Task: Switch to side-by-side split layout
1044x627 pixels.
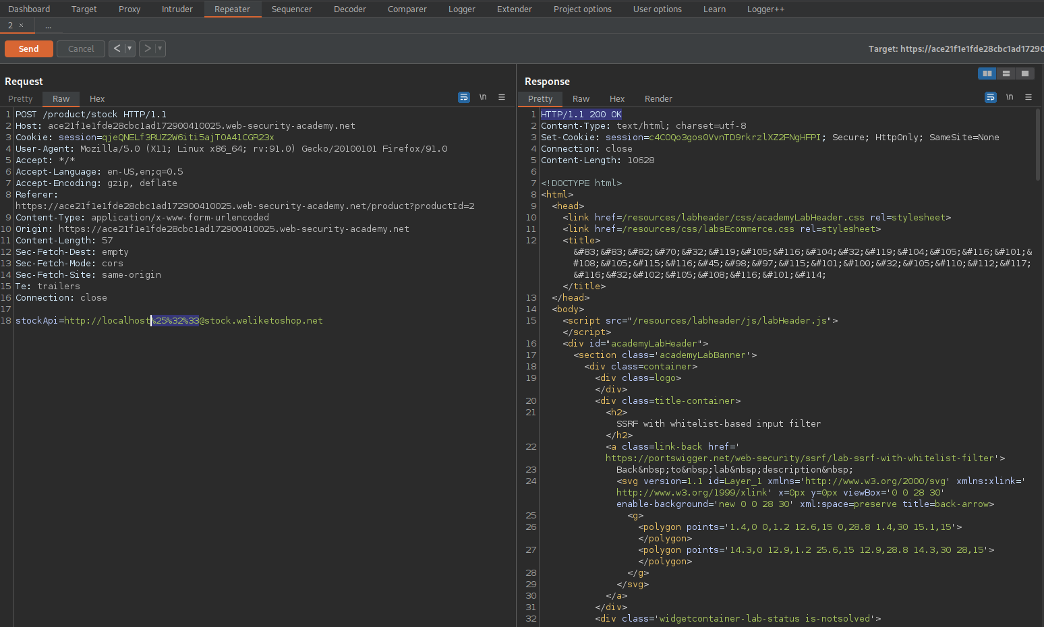Action: [x=987, y=73]
